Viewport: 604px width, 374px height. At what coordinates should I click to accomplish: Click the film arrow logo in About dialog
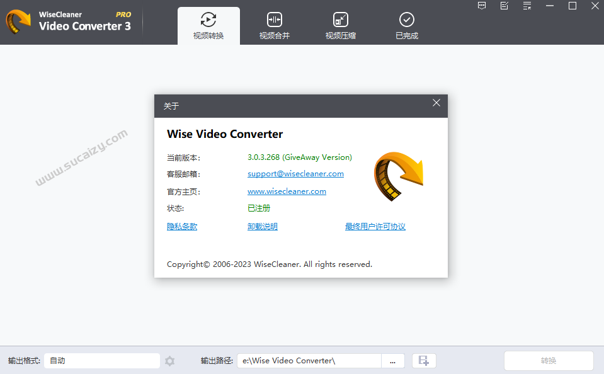coord(398,176)
